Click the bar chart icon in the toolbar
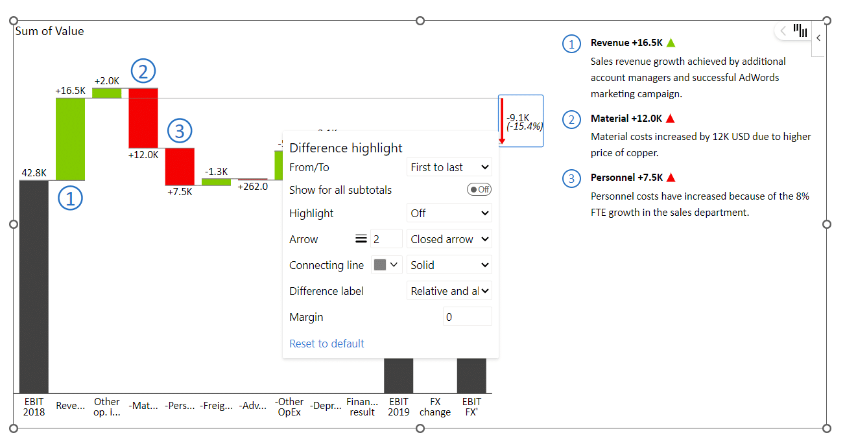Image resolution: width=845 pixels, height=444 pixels. 800,30
